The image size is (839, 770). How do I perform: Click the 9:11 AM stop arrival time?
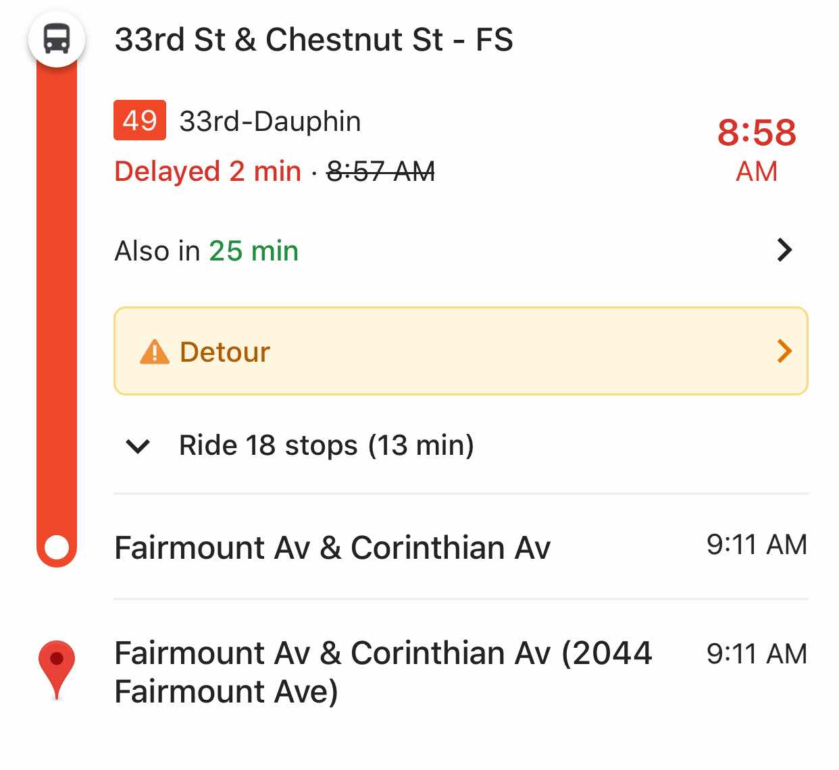pos(757,545)
